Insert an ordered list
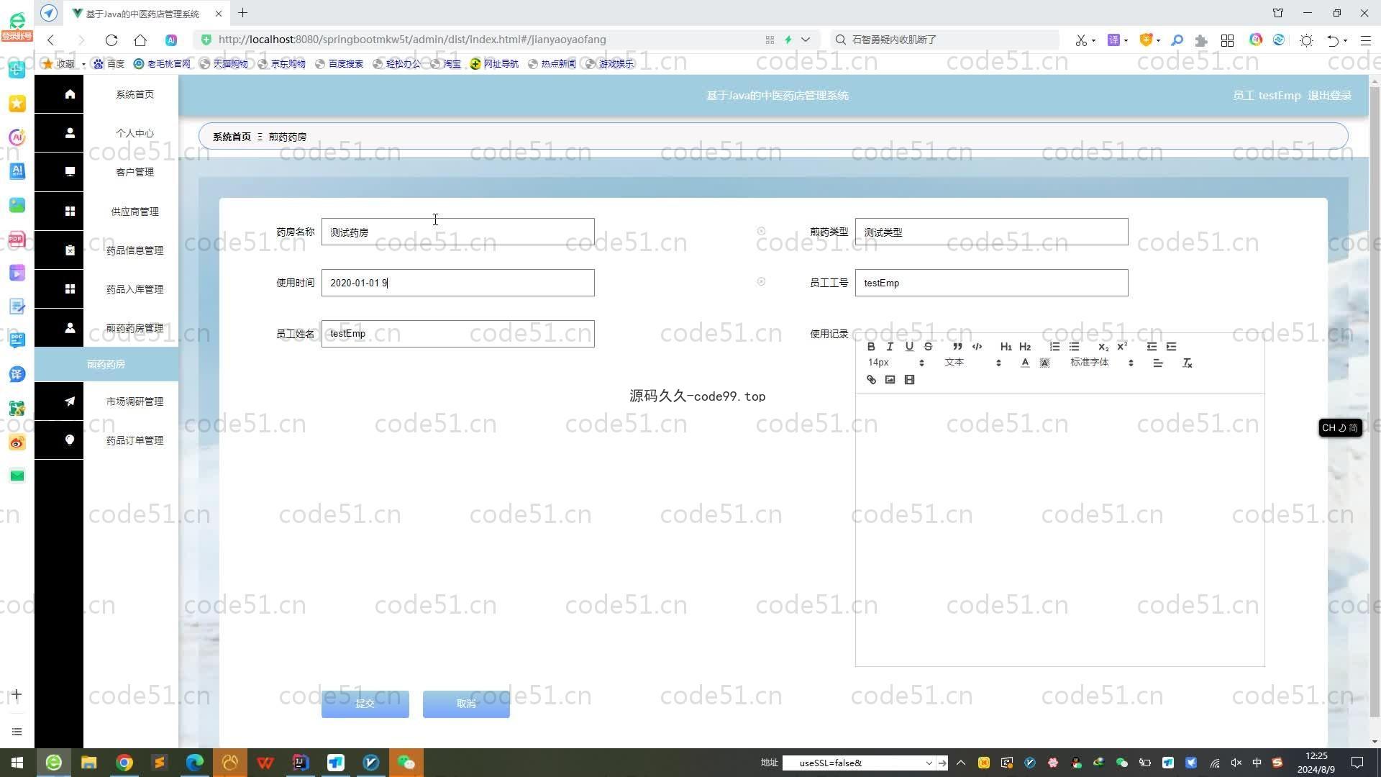This screenshot has height=777, width=1381. tap(1054, 347)
